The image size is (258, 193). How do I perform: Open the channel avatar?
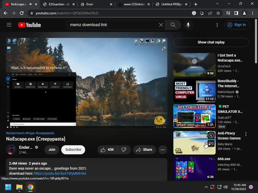11,150
